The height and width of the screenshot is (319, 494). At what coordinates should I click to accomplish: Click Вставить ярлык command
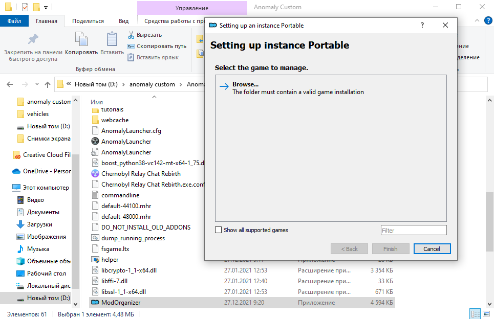click(153, 57)
